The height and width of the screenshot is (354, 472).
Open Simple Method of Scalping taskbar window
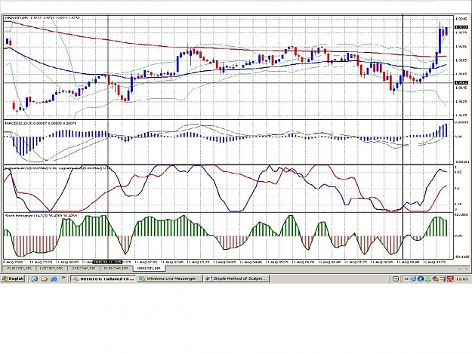(x=236, y=279)
